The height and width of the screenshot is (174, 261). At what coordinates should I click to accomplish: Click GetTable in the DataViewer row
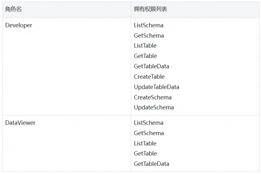click(x=145, y=154)
